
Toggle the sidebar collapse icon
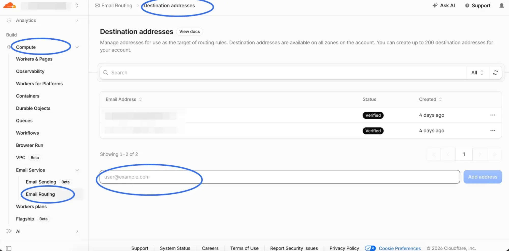[9, 248]
